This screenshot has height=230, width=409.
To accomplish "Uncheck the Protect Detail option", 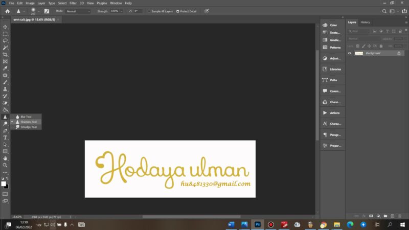I will coord(177,11).
